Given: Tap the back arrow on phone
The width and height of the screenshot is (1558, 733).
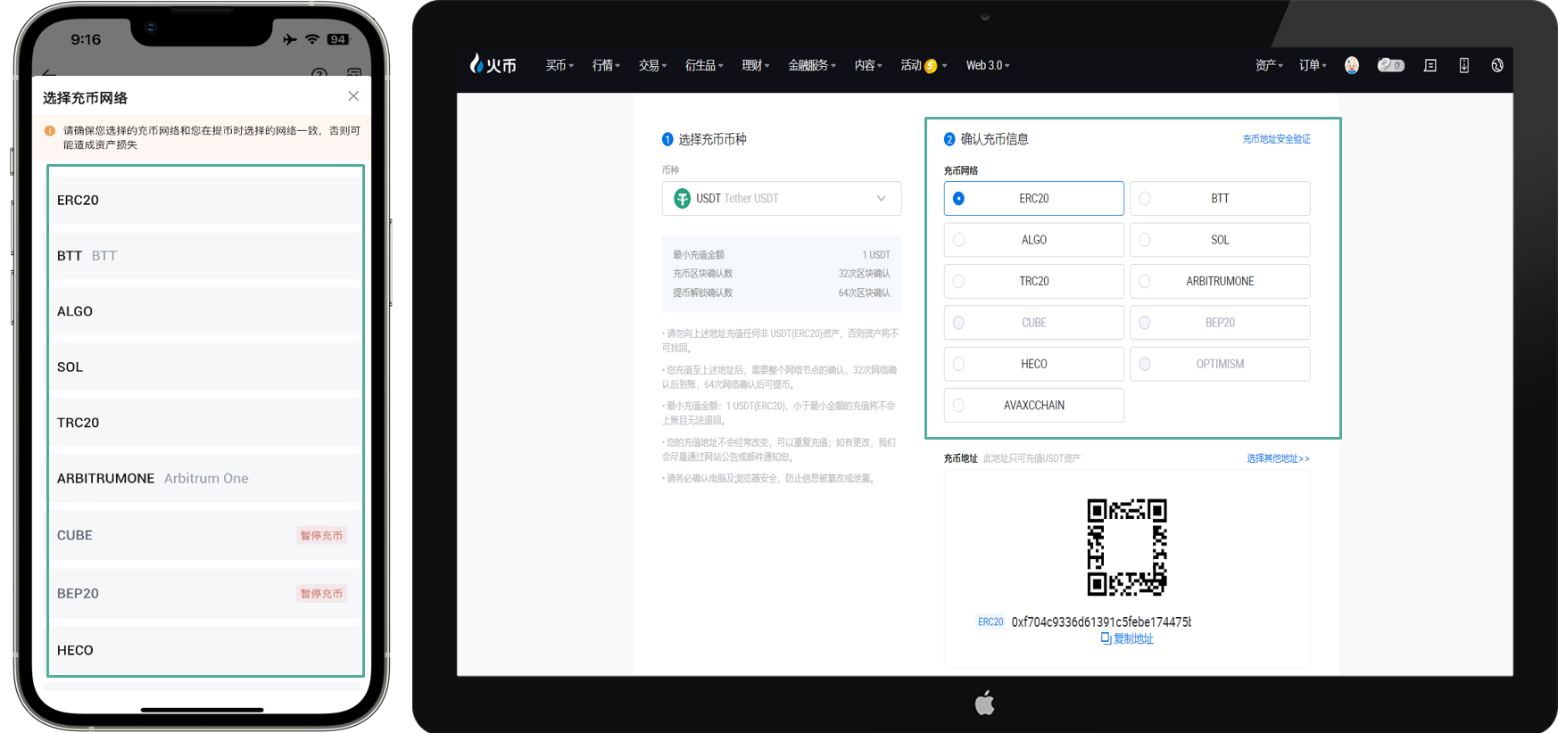Looking at the screenshot, I should 49,73.
